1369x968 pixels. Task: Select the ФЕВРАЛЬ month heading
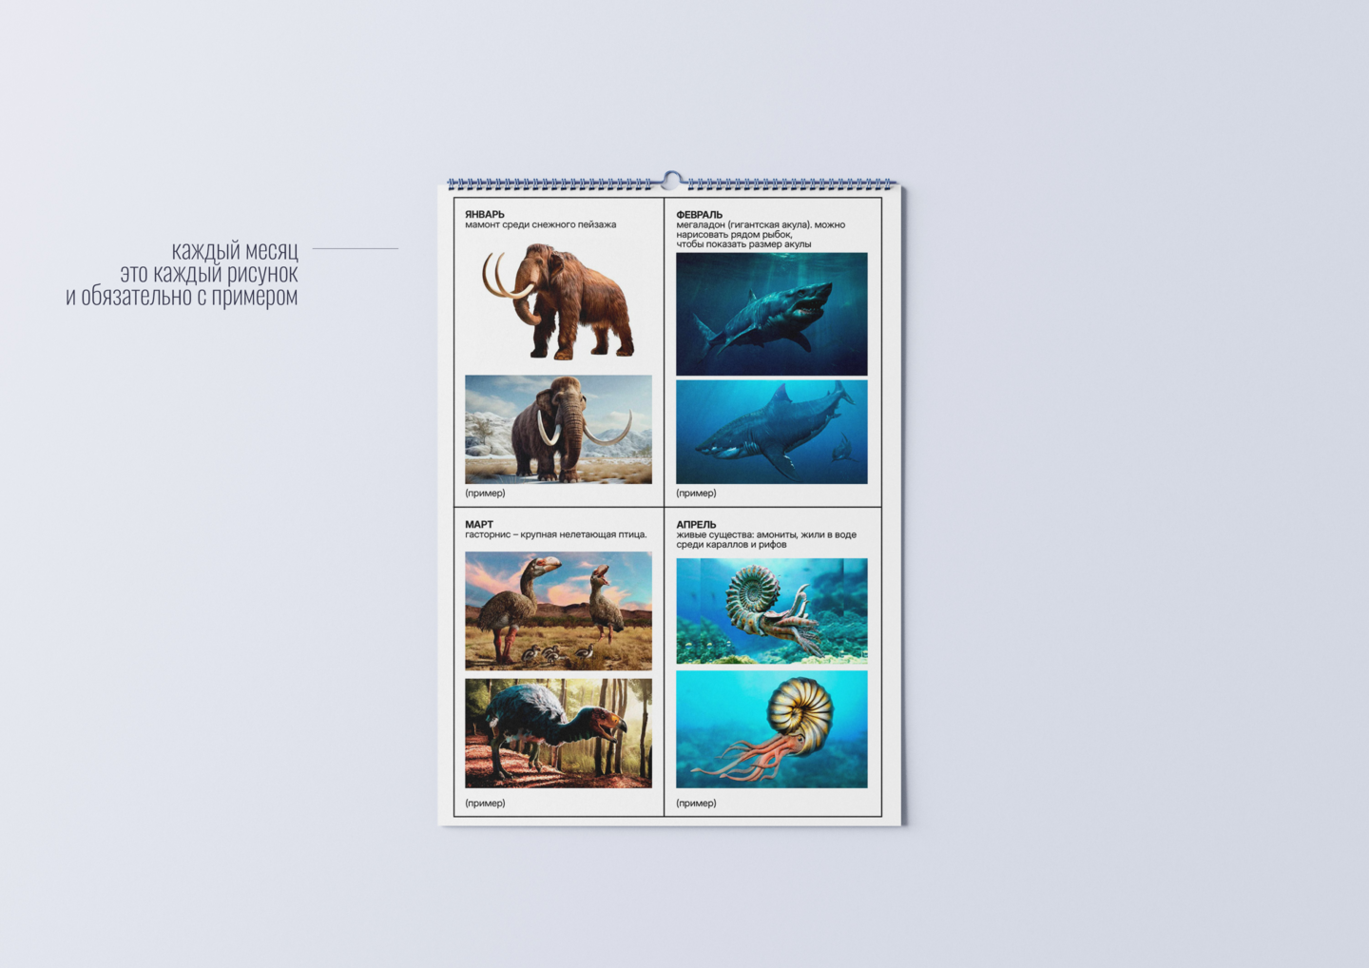(700, 215)
